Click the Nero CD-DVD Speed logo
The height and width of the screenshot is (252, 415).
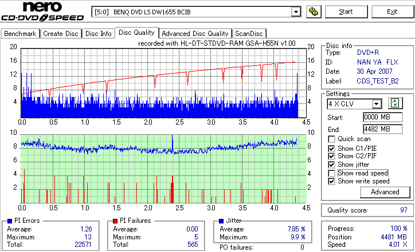tap(42, 11)
